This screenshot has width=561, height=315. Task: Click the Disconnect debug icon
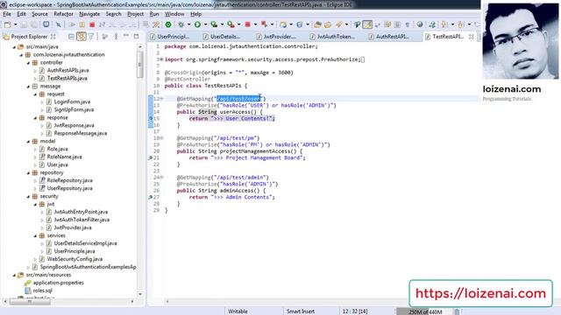click(x=102, y=24)
